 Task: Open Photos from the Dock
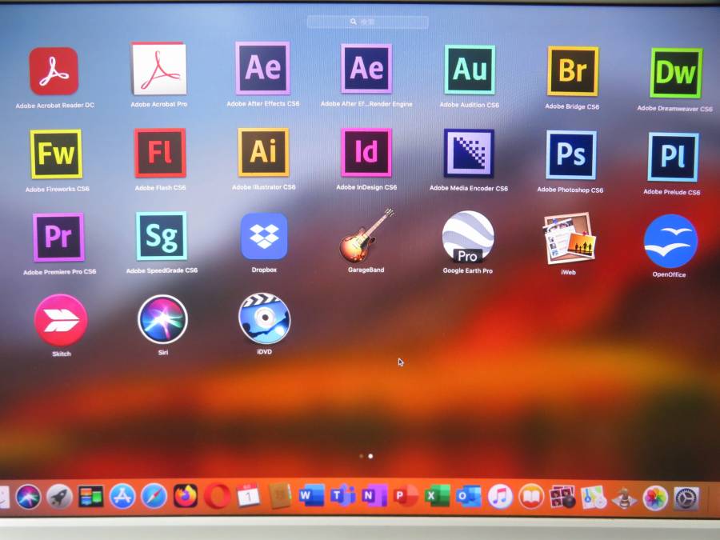click(x=655, y=498)
